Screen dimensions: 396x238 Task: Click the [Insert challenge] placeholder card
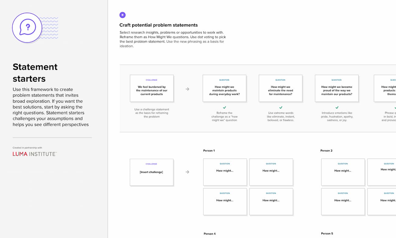[x=151, y=172]
